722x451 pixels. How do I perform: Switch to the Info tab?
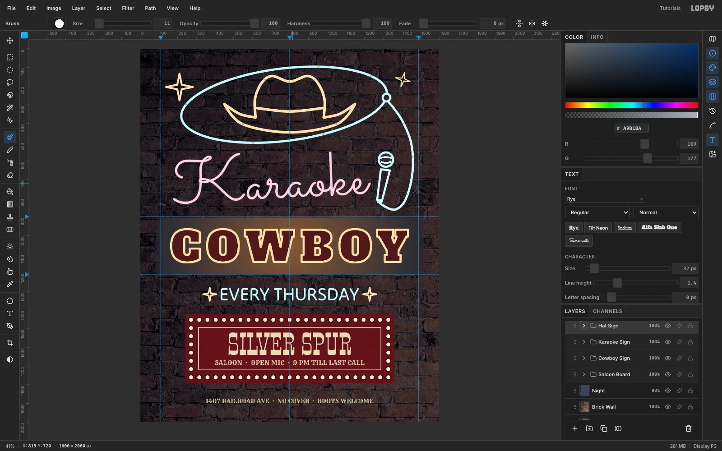597,37
